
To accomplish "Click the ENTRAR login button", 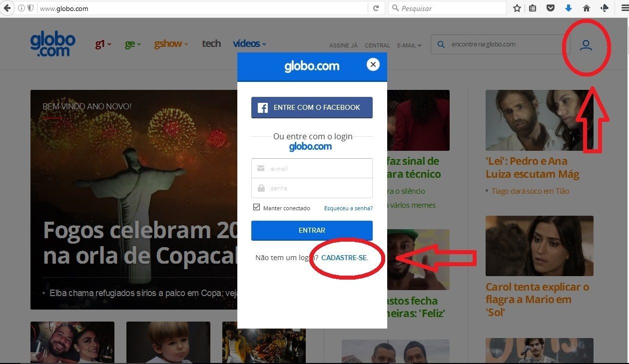I will click(312, 230).
